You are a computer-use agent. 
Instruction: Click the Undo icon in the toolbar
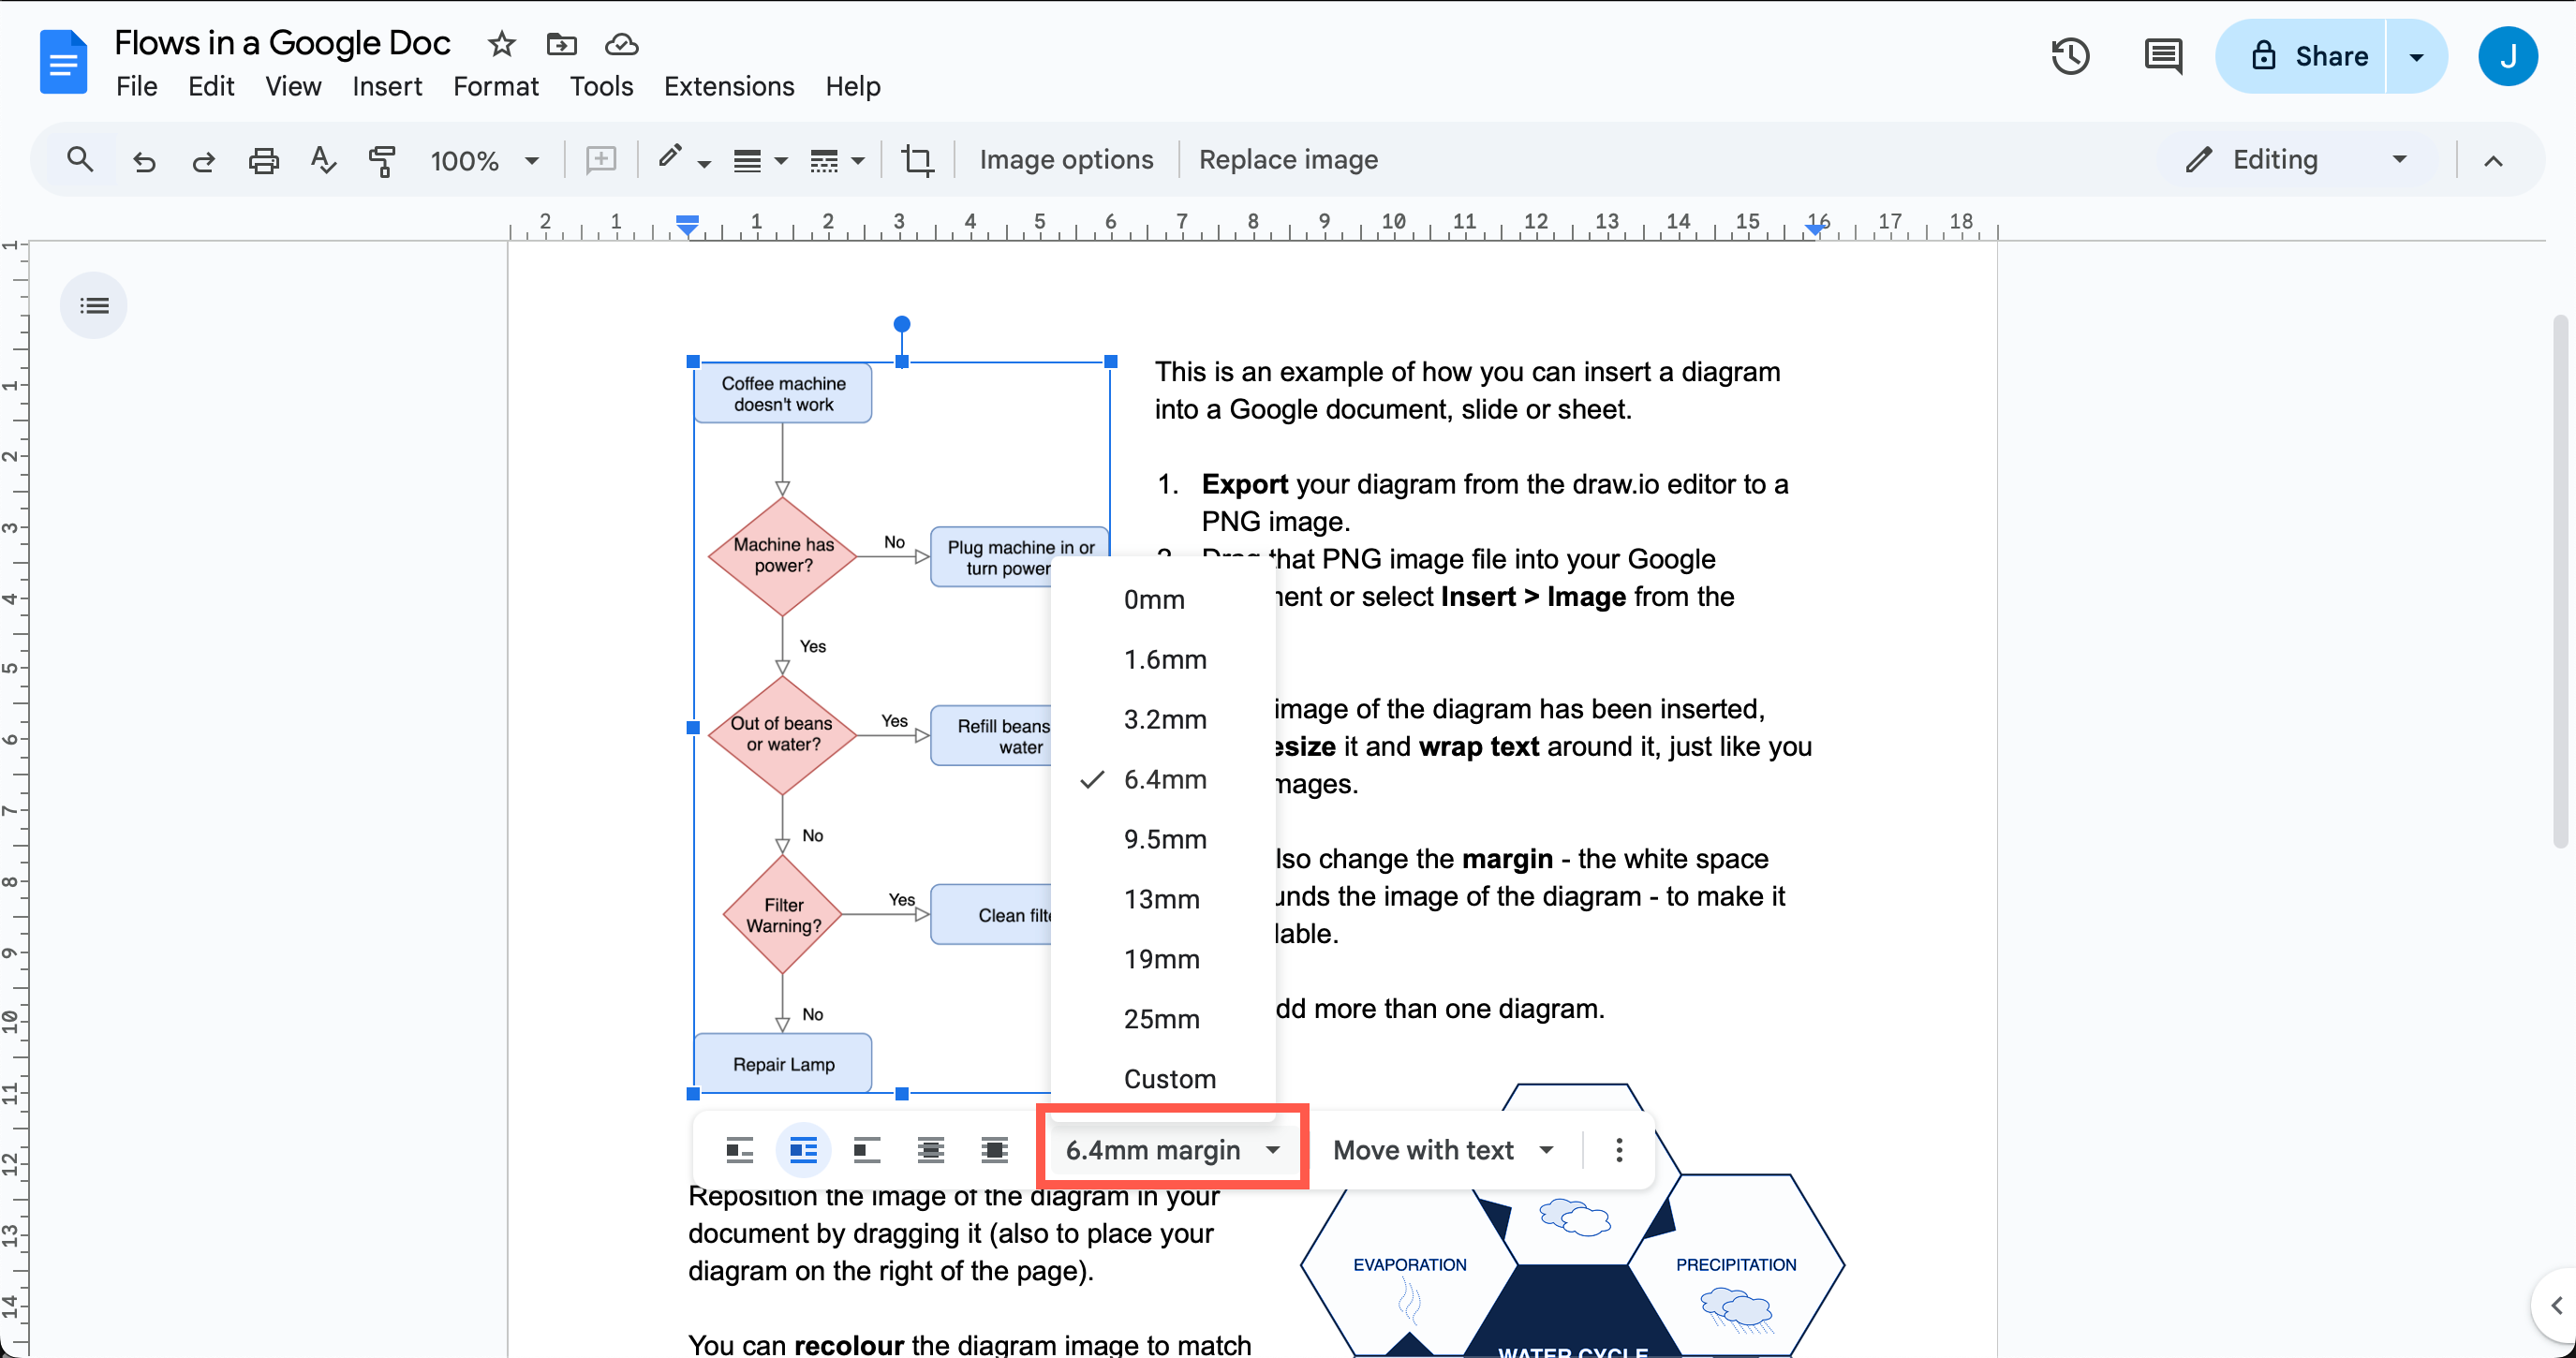(144, 160)
